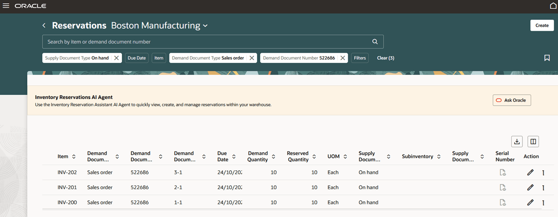Click Sales order in the INV-200 row
The height and width of the screenshot is (217, 558).
click(x=100, y=202)
